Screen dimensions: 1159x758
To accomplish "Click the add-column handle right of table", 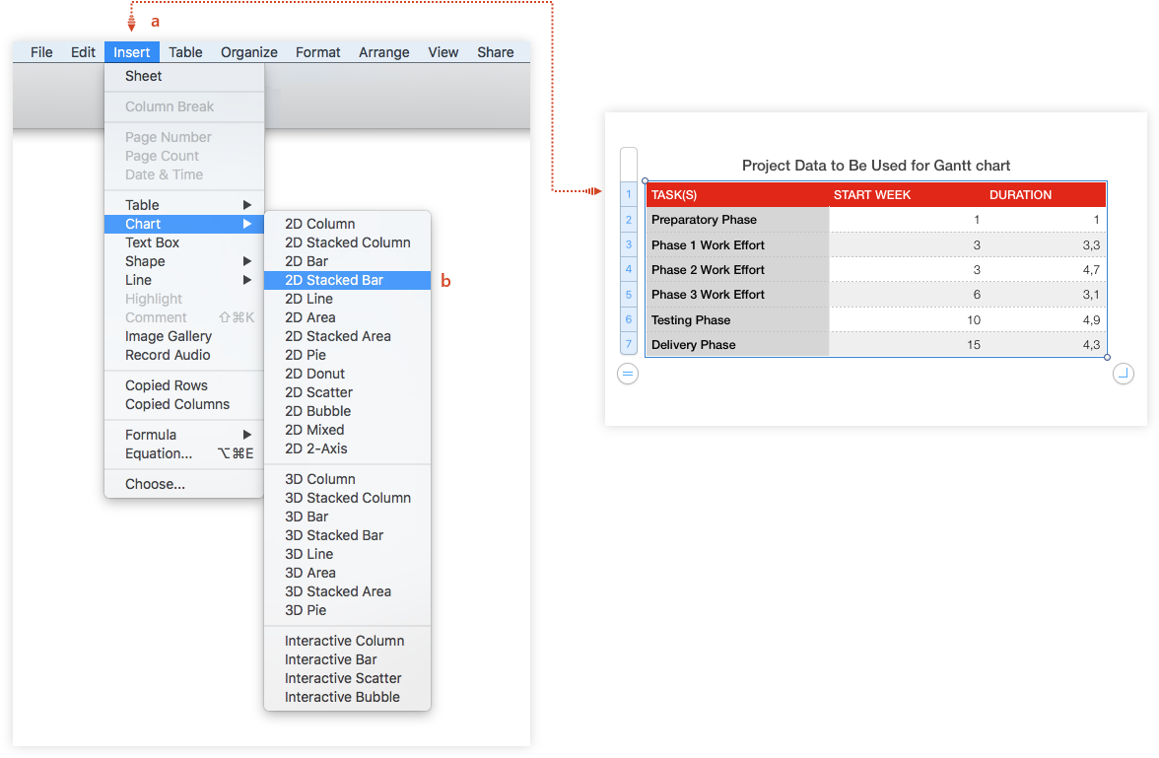I will pyautogui.click(x=1123, y=374).
